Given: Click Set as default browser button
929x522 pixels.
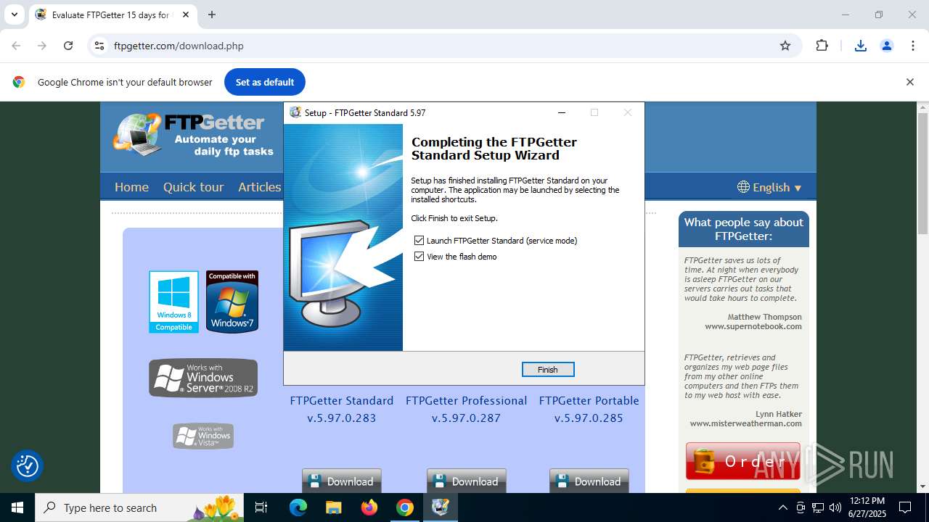Looking at the screenshot, I should point(265,82).
